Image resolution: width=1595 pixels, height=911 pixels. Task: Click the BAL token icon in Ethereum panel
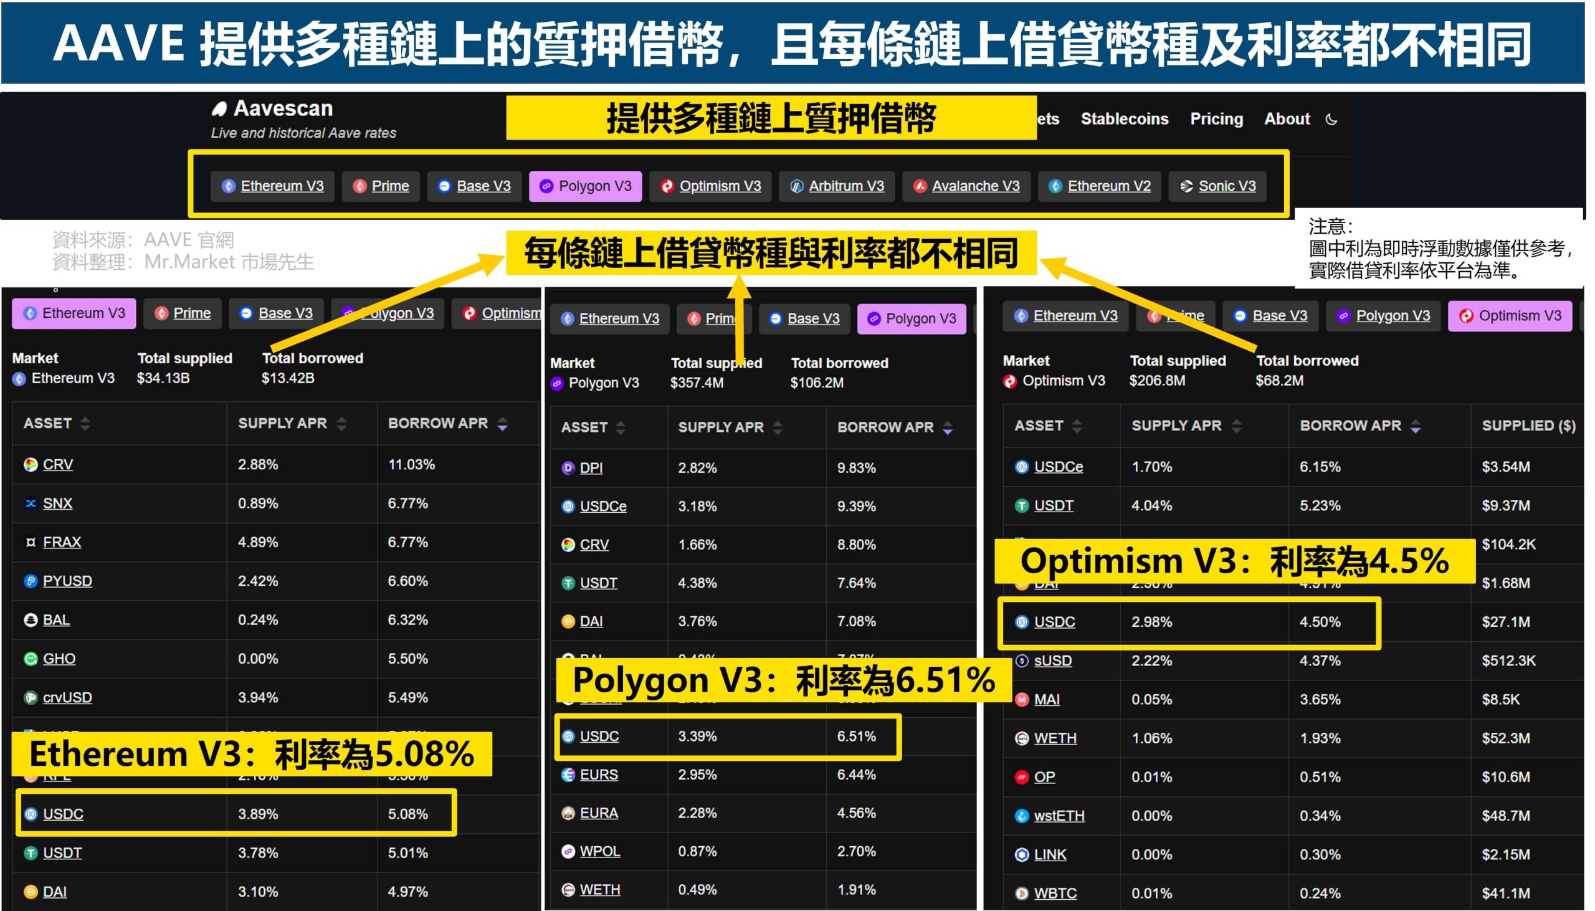30,619
